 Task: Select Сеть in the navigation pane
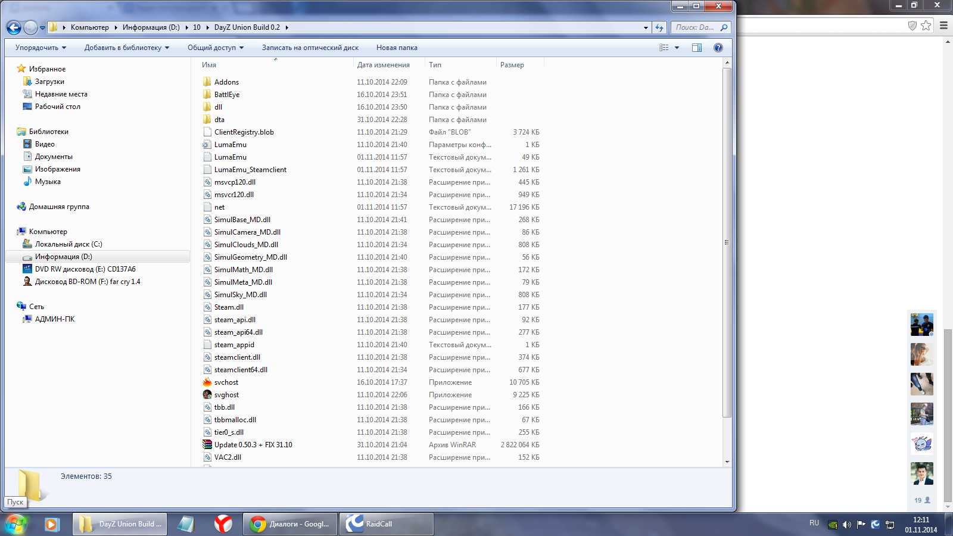click(36, 307)
